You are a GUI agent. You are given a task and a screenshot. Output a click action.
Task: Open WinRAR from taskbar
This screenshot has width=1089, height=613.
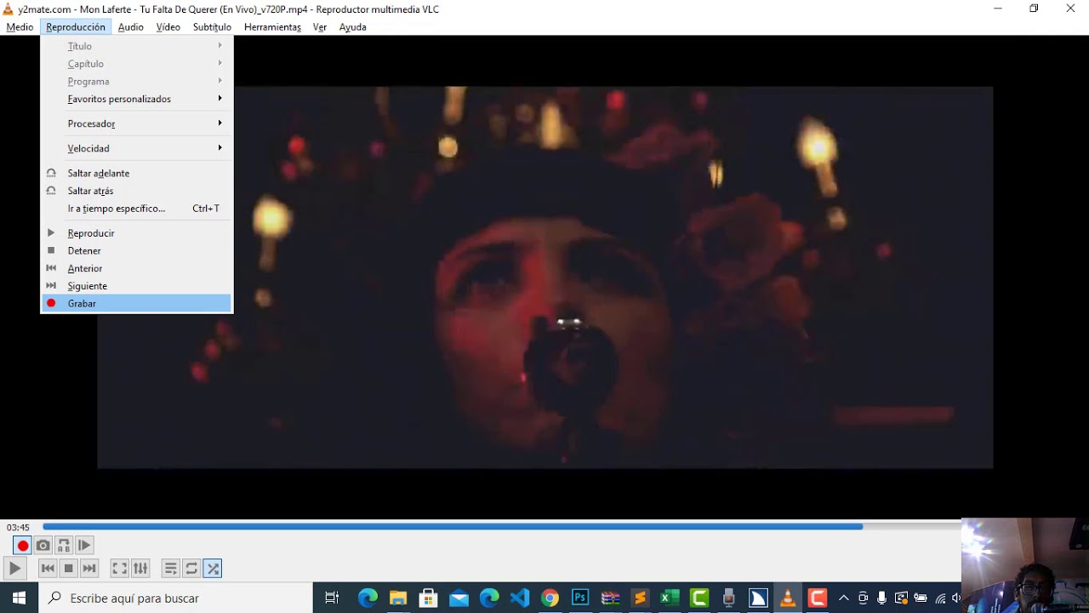click(610, 598)
